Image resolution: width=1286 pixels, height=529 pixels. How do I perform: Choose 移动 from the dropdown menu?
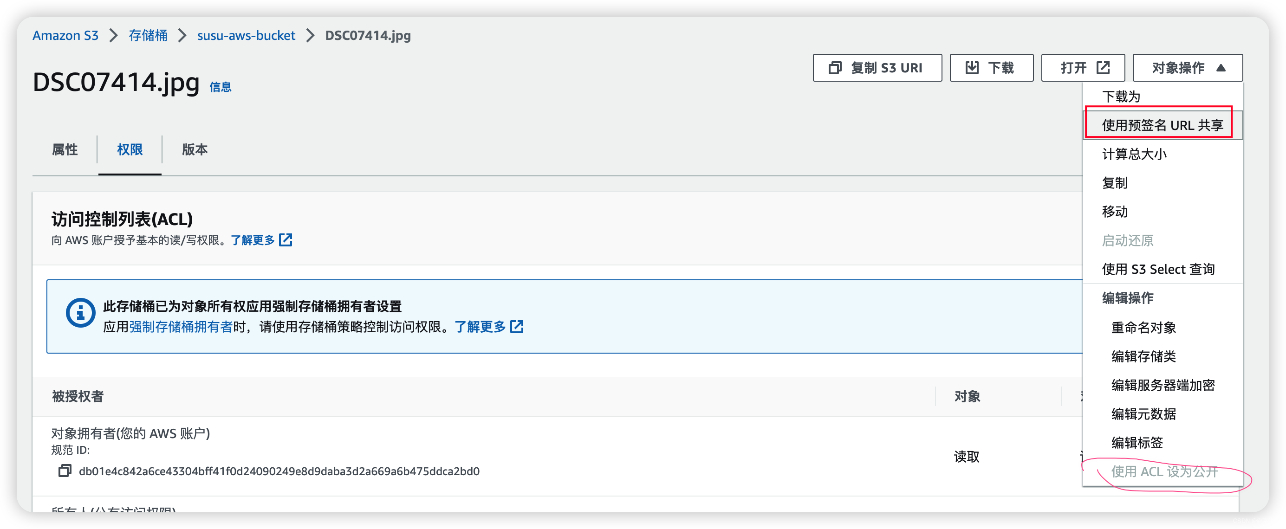click(1163, 212)
